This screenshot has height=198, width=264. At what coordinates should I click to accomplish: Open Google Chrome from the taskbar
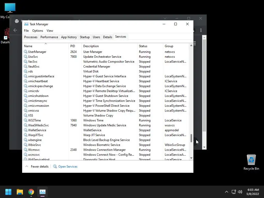pos(31,192)
